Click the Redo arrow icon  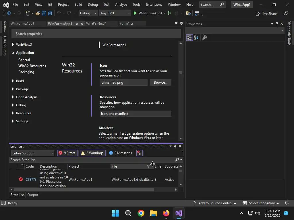click(69, 13)
